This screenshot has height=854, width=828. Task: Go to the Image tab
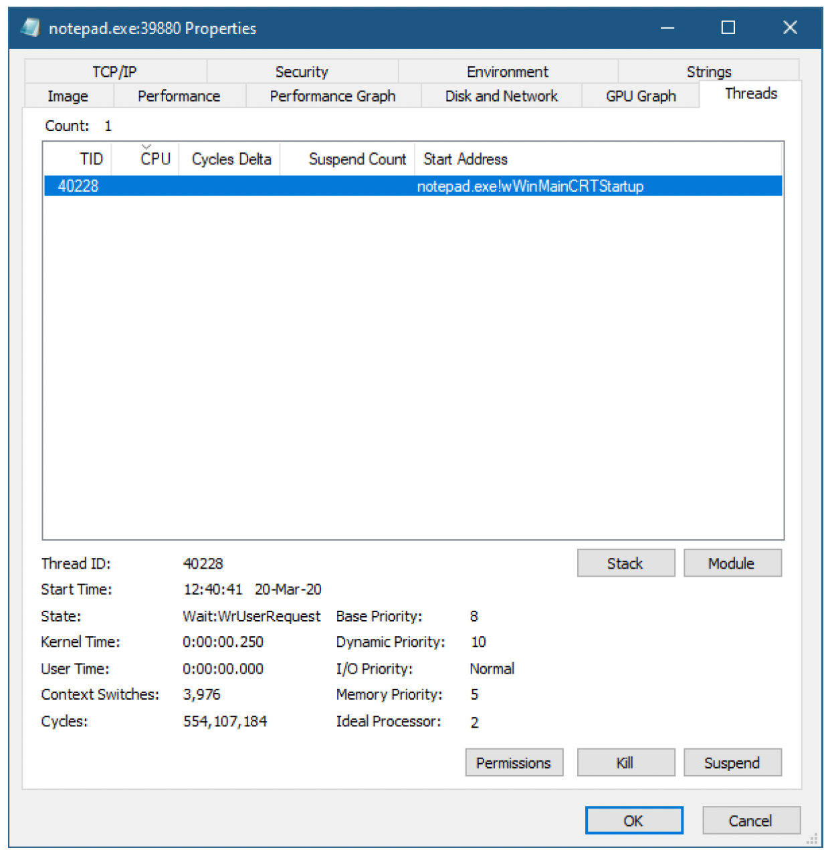pyautogui.click(x=68, y=96)
